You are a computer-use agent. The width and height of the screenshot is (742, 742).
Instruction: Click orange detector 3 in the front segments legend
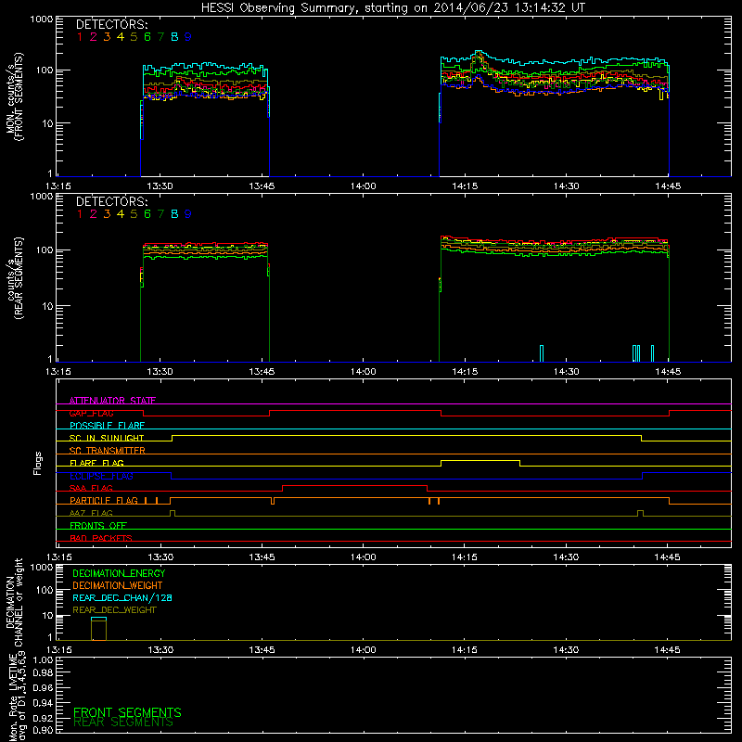tap(107, 37)
